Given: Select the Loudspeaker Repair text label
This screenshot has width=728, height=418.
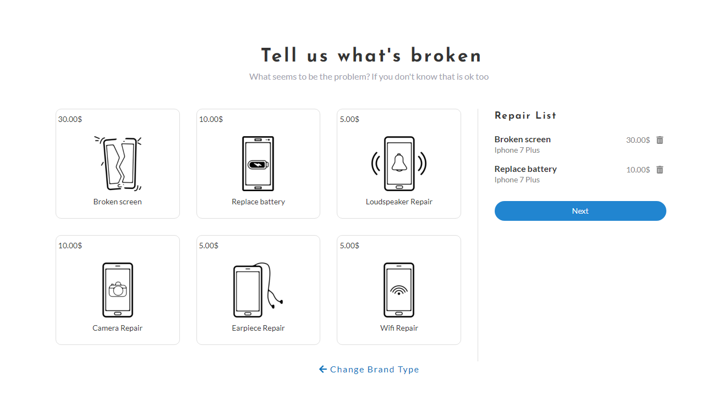Looking at the screenshot, I should coord(399,202).
